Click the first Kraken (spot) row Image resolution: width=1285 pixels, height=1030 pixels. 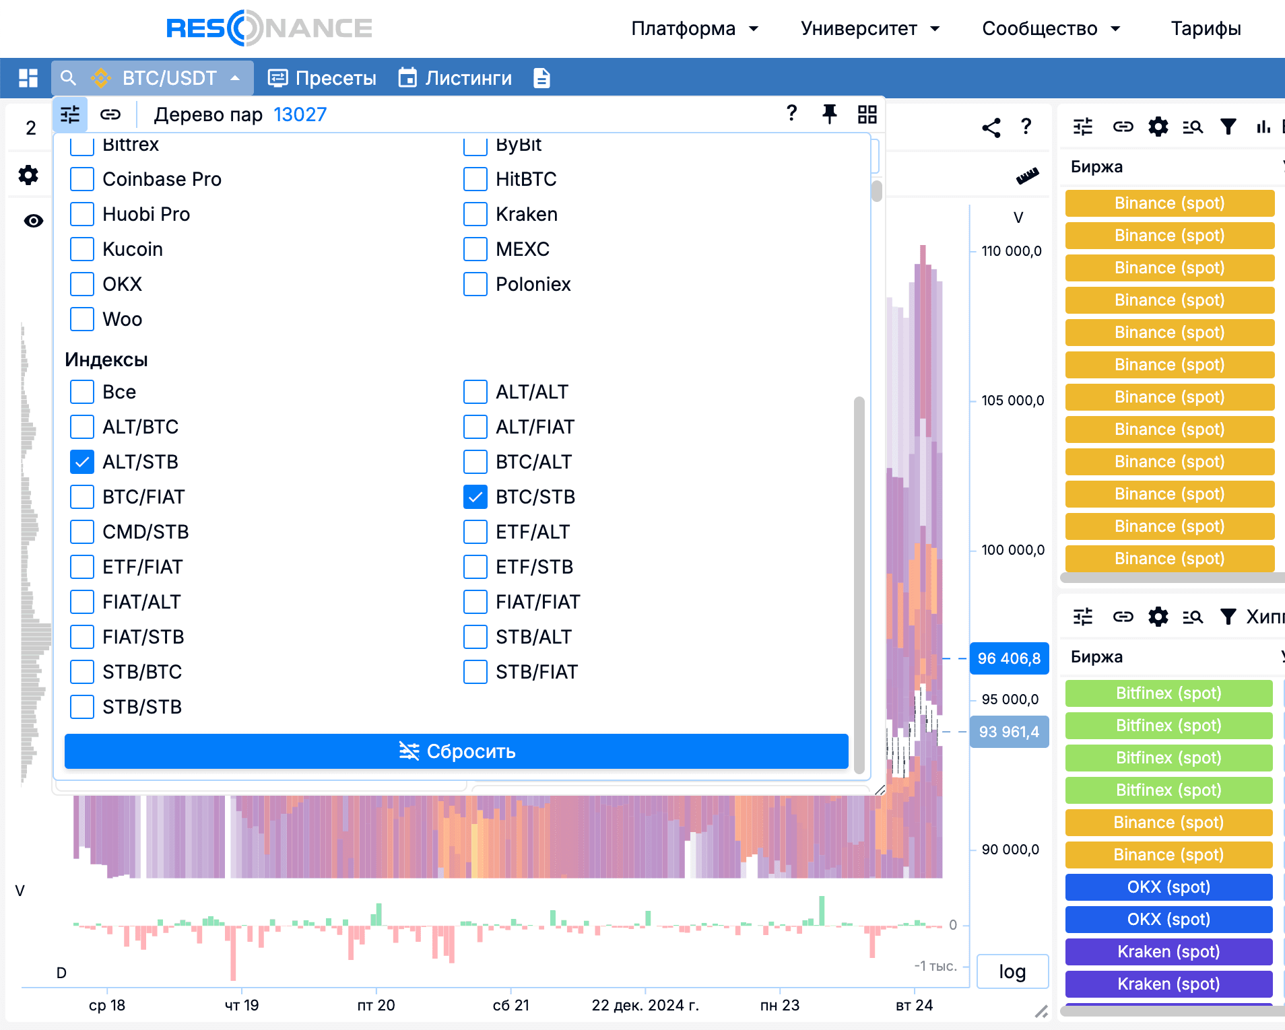click(1168, 952)
